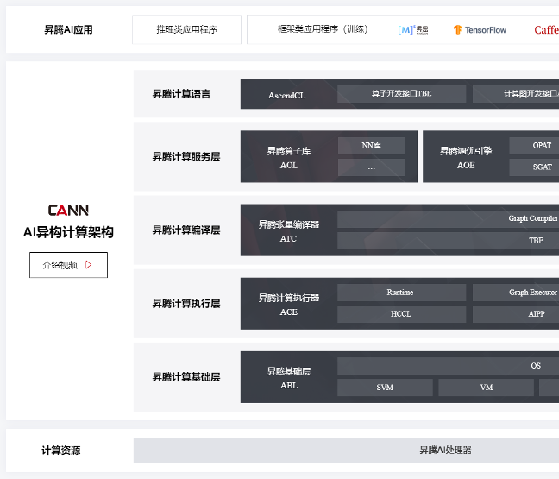Viewport: 559px width, 479px height.
Task: Click the Caffe framework logo
Action: click(x=546, y=29)
